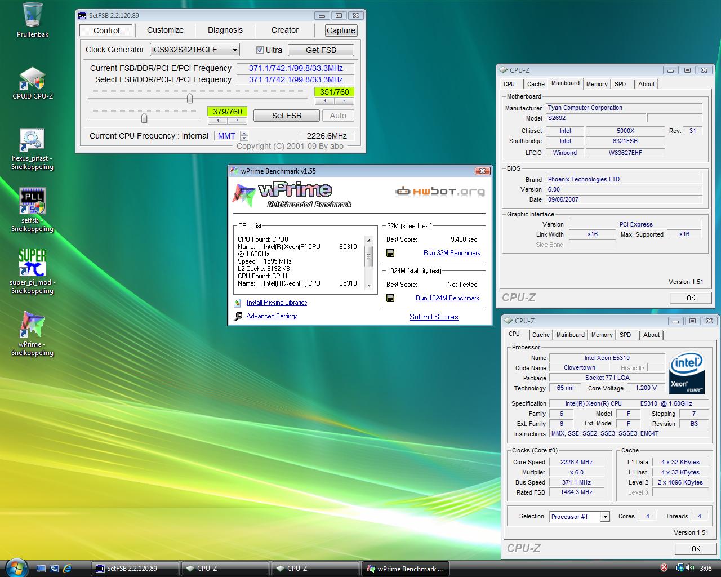This screenshot has width=721, height=577.
Task: Click the volume speaker tray icon
Action: click(691, 568)
